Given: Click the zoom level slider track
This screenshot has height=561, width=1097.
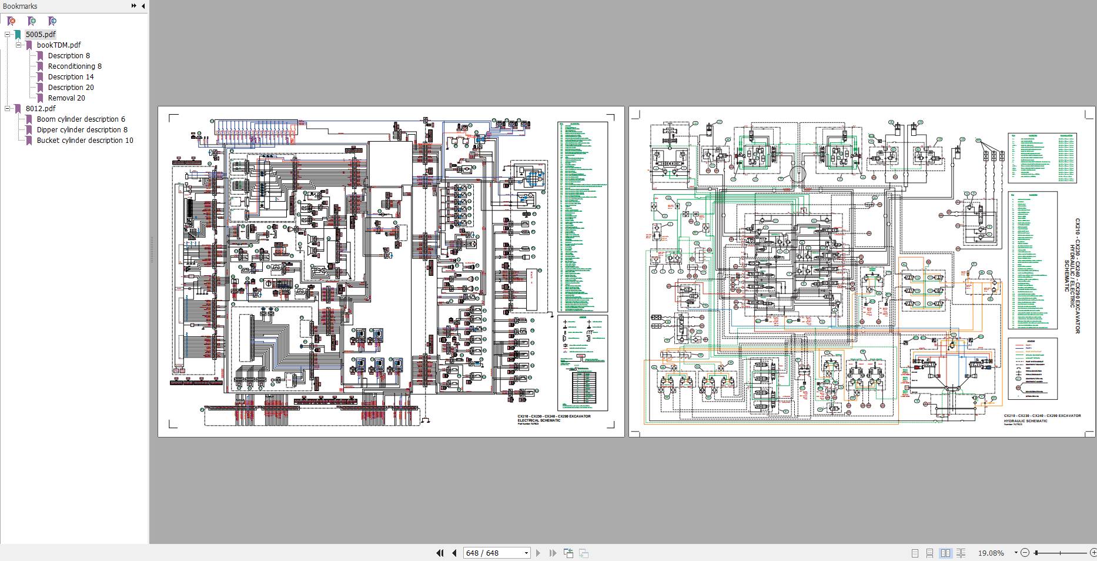Looking at the screenshot, I should point(1061,553).
